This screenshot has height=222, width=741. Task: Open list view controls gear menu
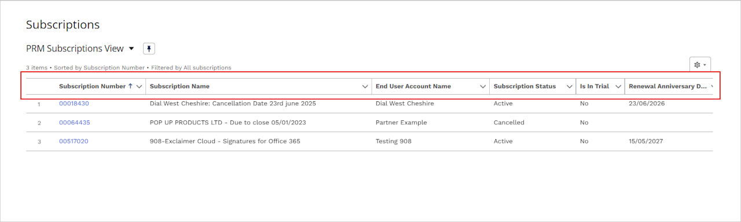pyautogui.click(x=700, y=64)
